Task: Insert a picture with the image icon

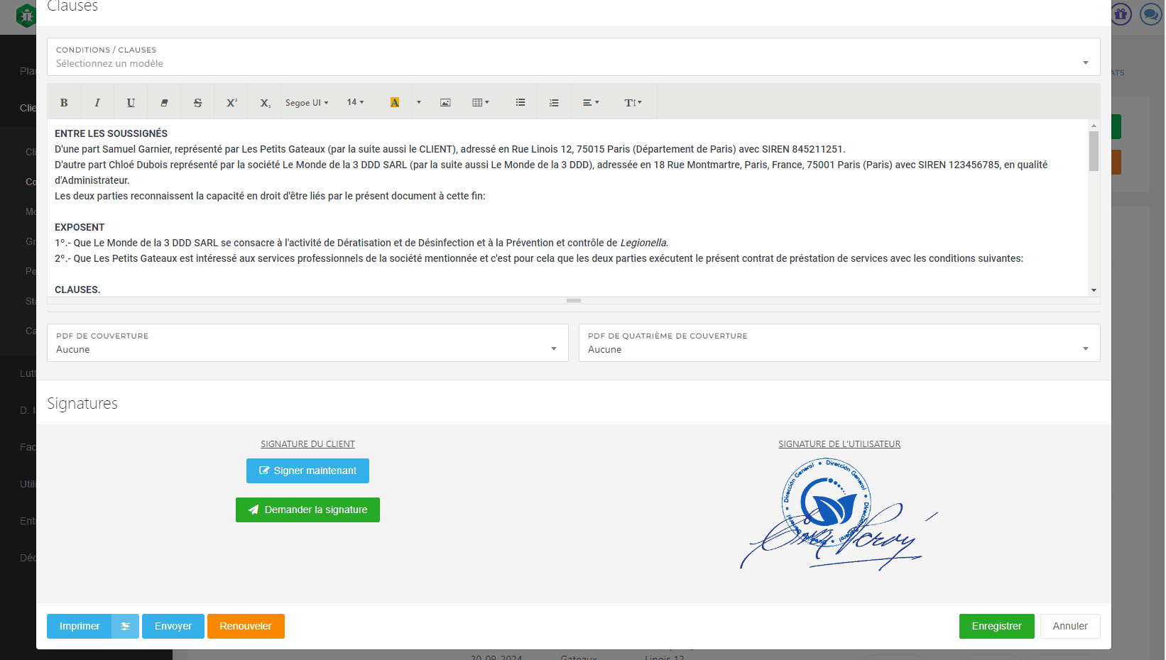Action: click(x=445, y=102)
